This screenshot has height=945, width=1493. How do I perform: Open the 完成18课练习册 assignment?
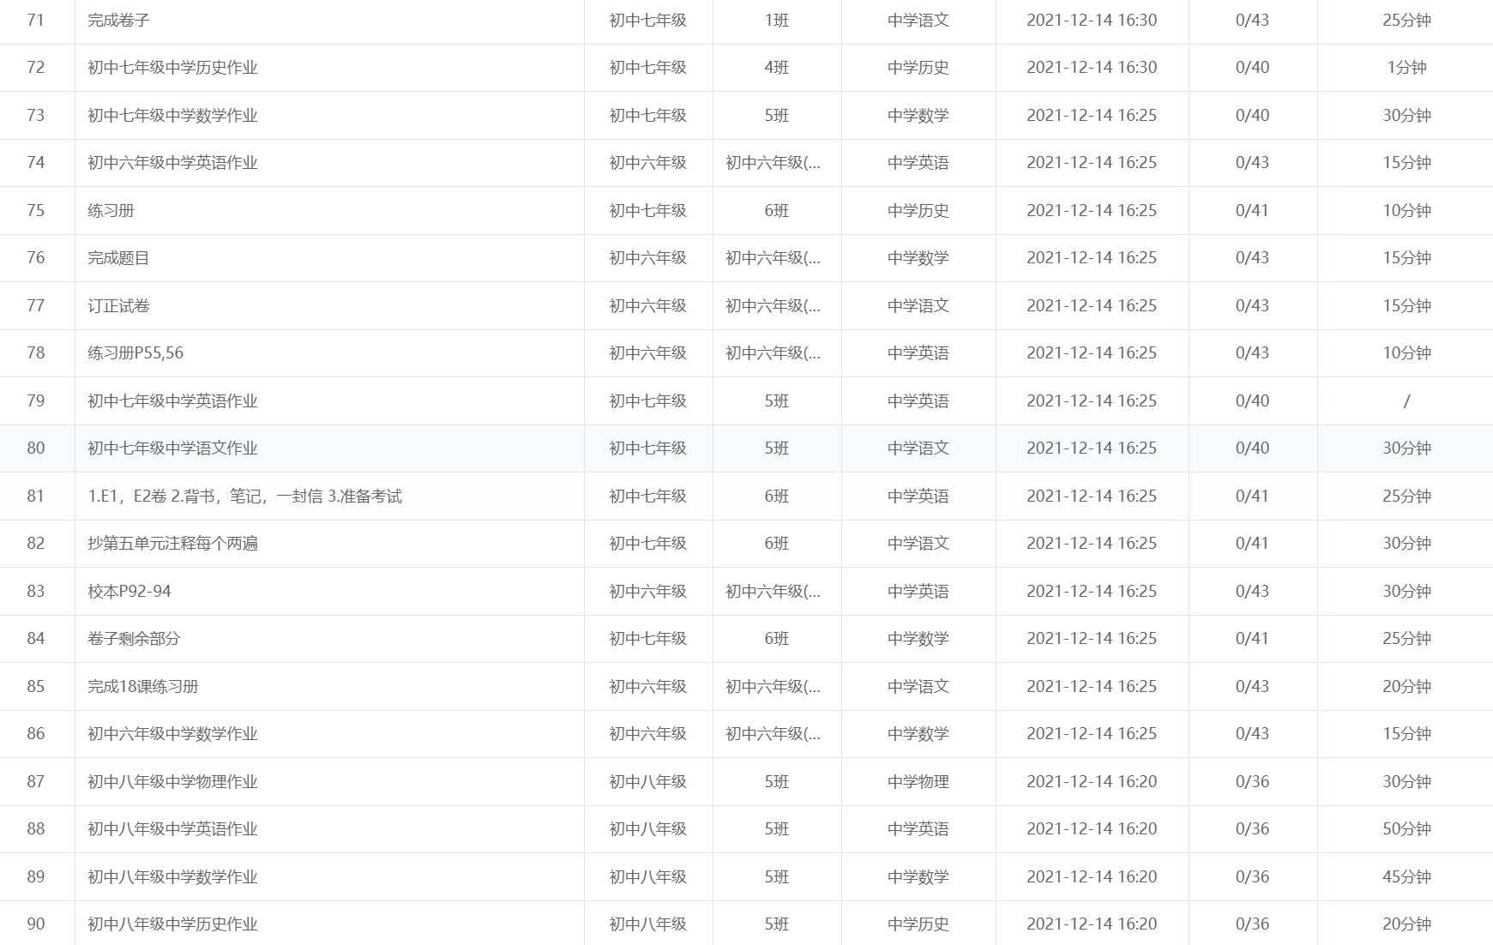(143, 686)
